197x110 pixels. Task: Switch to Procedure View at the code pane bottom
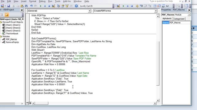click(x=27, y=103)
